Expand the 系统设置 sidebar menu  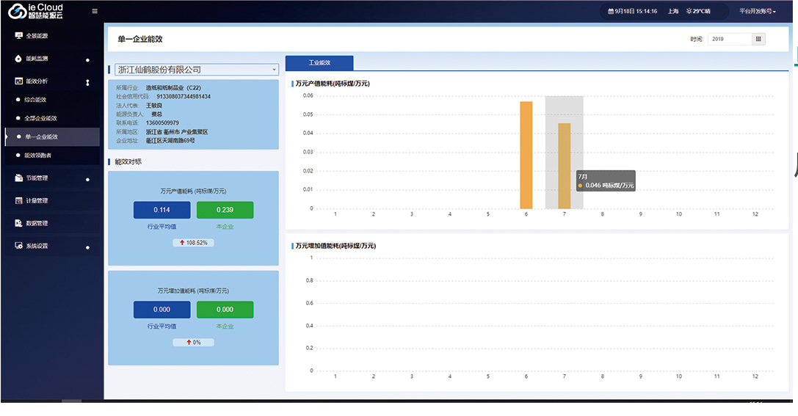click(x=87, y=247)
